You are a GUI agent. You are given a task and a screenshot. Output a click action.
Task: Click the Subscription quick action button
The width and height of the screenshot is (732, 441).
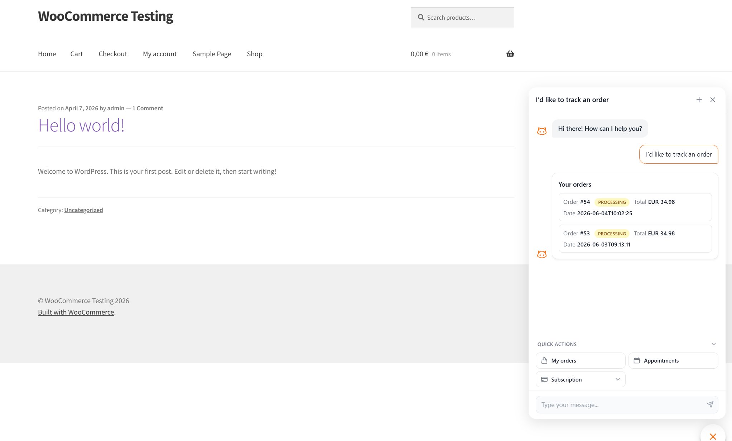click(x=581, y=379)
